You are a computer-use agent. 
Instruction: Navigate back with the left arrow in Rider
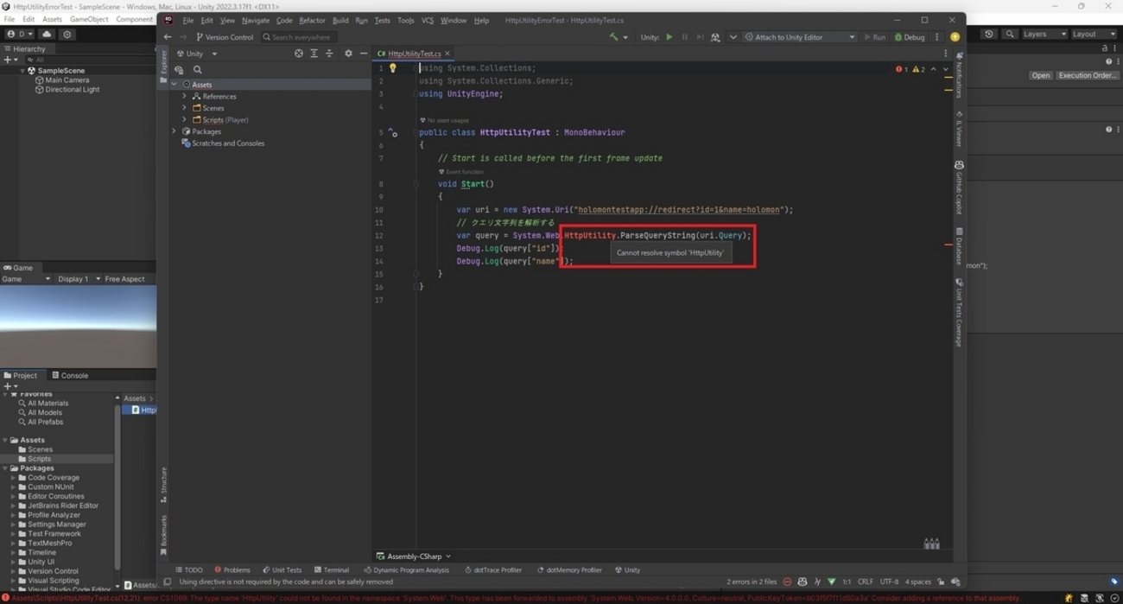[x=168, y=37]
